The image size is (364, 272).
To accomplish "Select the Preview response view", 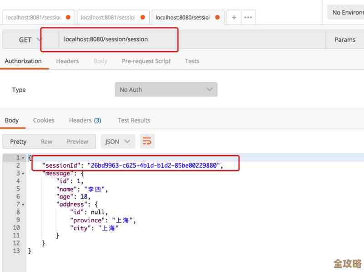I will pos(77,142).
